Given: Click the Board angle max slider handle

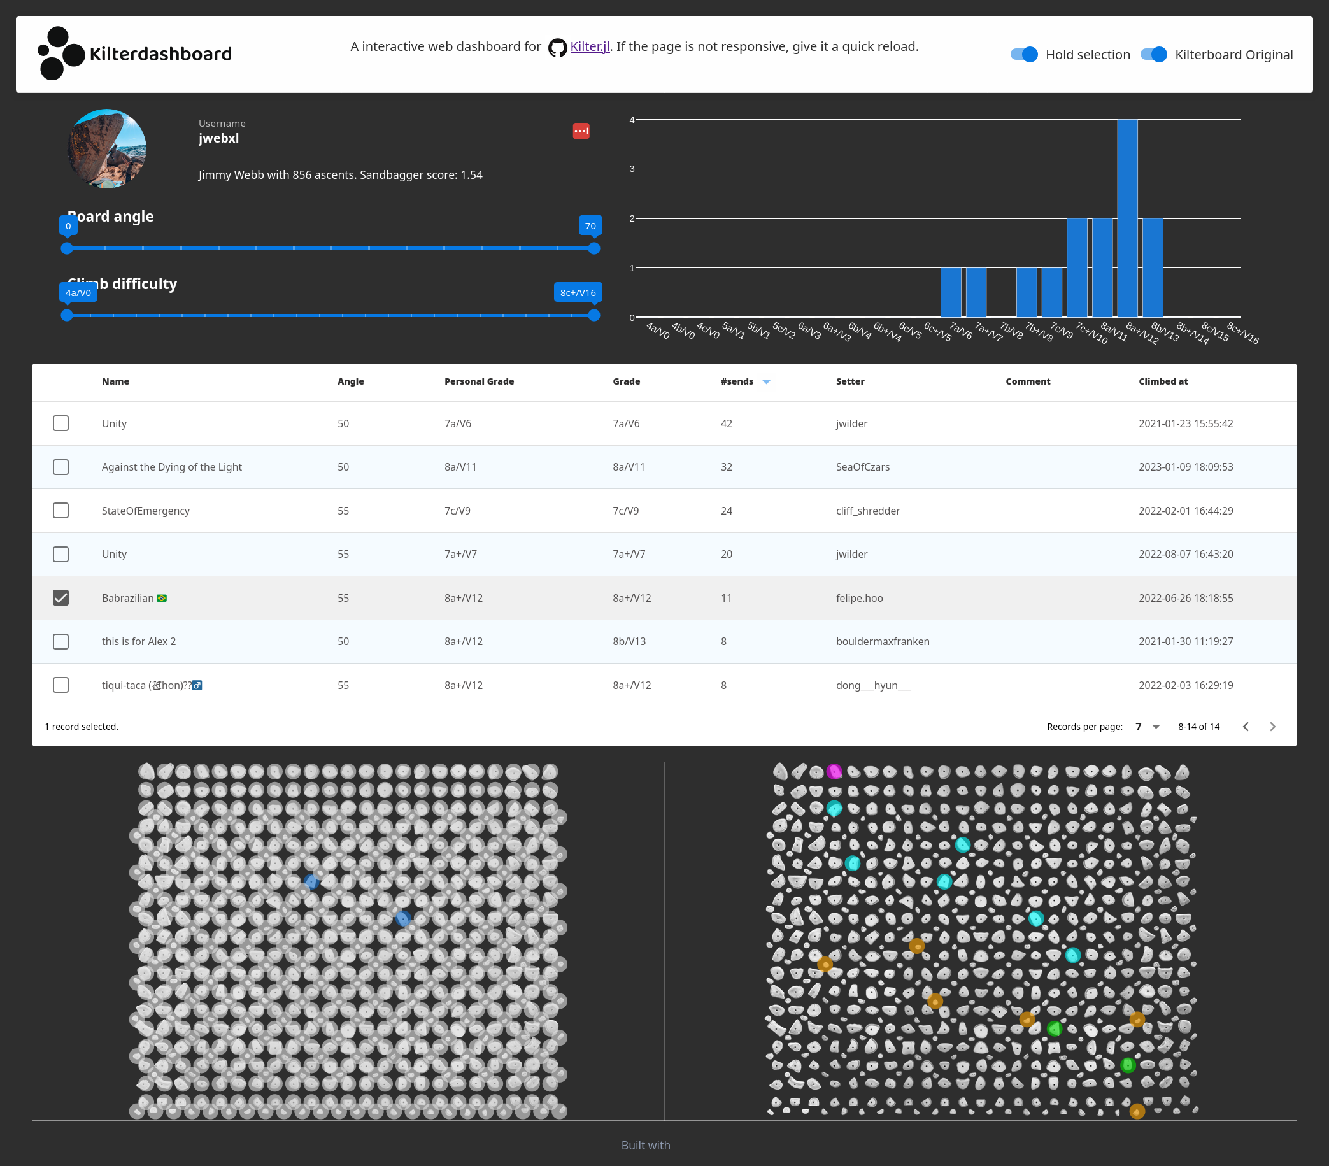Looking at the screenshot, I should click(x=593, y=248).
